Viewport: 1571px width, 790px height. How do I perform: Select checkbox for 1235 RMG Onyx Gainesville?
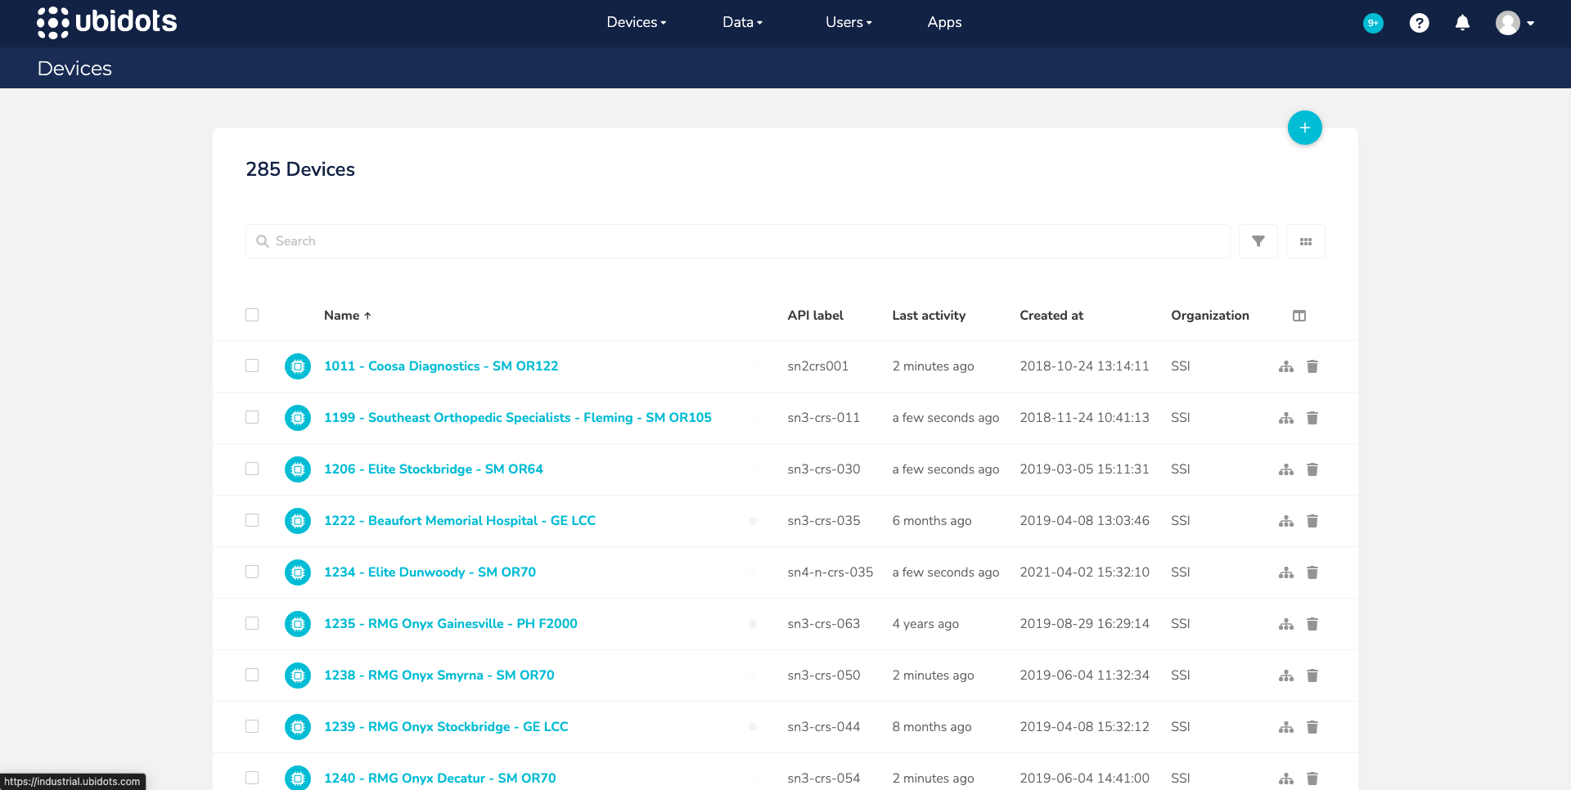(x=252, y=623)
